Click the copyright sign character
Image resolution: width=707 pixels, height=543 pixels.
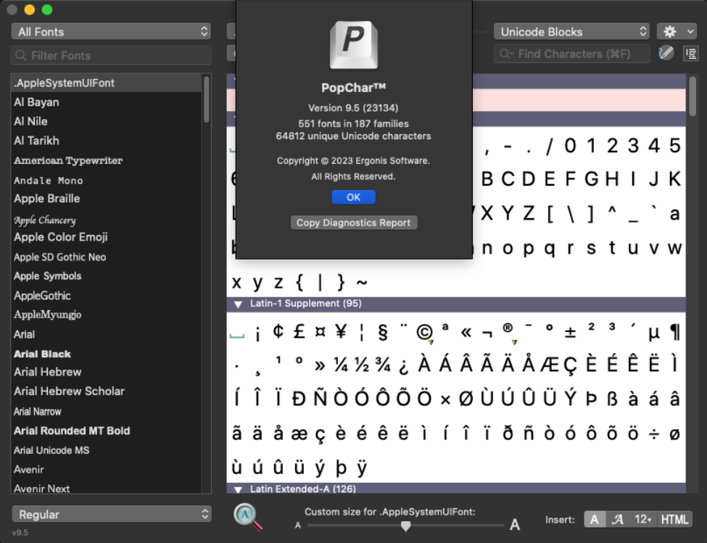(x=424, y=332)
